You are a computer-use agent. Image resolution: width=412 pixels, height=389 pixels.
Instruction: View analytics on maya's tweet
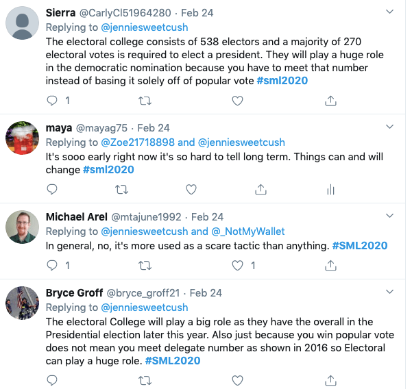pyautogui.click(x=330, y=189)
